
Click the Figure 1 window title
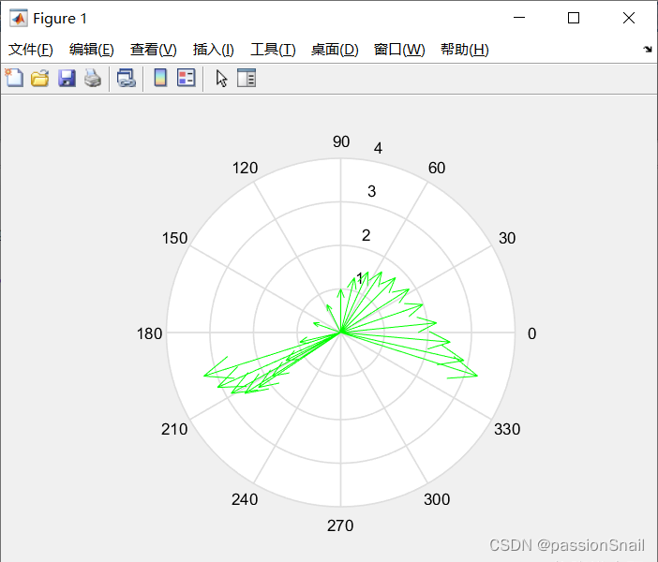60,19
